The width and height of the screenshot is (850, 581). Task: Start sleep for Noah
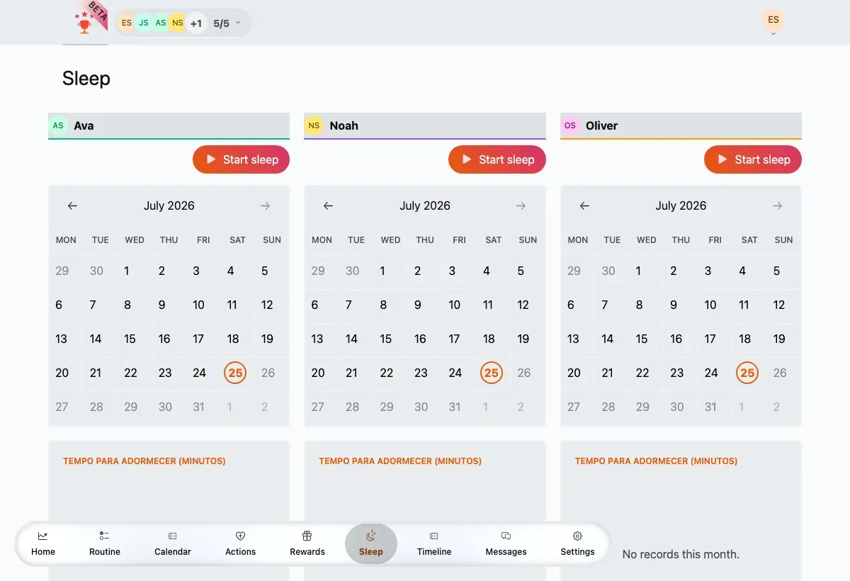[497, 159]
